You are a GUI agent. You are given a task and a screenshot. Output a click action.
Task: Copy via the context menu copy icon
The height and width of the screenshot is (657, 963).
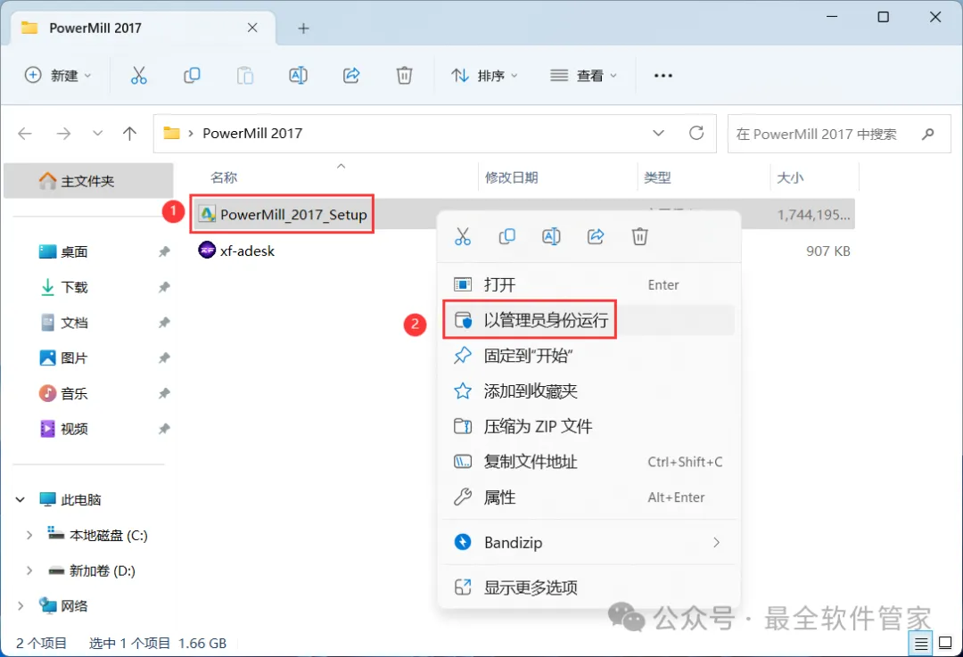click(506, 236)
